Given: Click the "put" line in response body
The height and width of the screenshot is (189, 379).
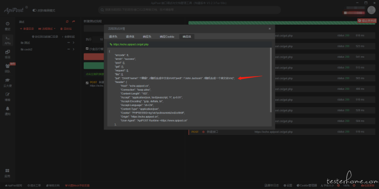Looking at the screenshot, I should [x=175, y=78].
